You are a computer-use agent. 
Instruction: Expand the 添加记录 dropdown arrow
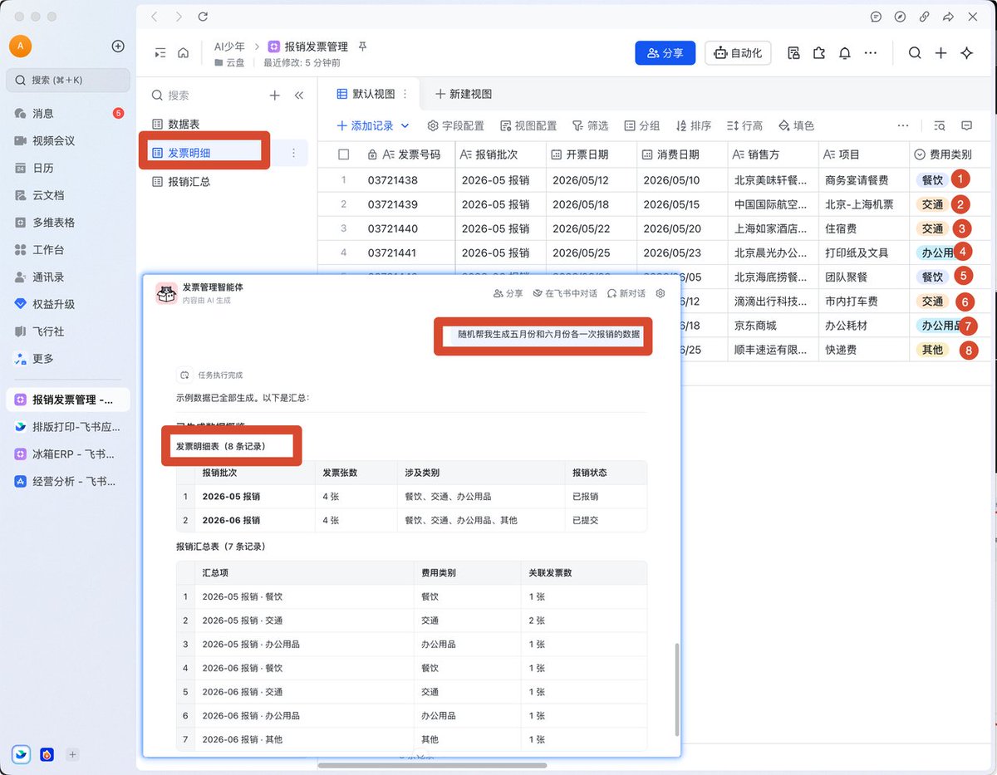[405, 126]
